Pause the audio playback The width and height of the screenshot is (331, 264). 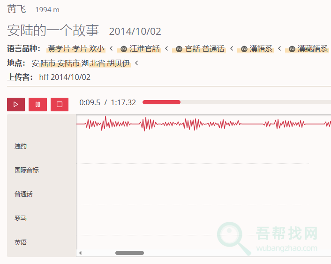[38, 104]
